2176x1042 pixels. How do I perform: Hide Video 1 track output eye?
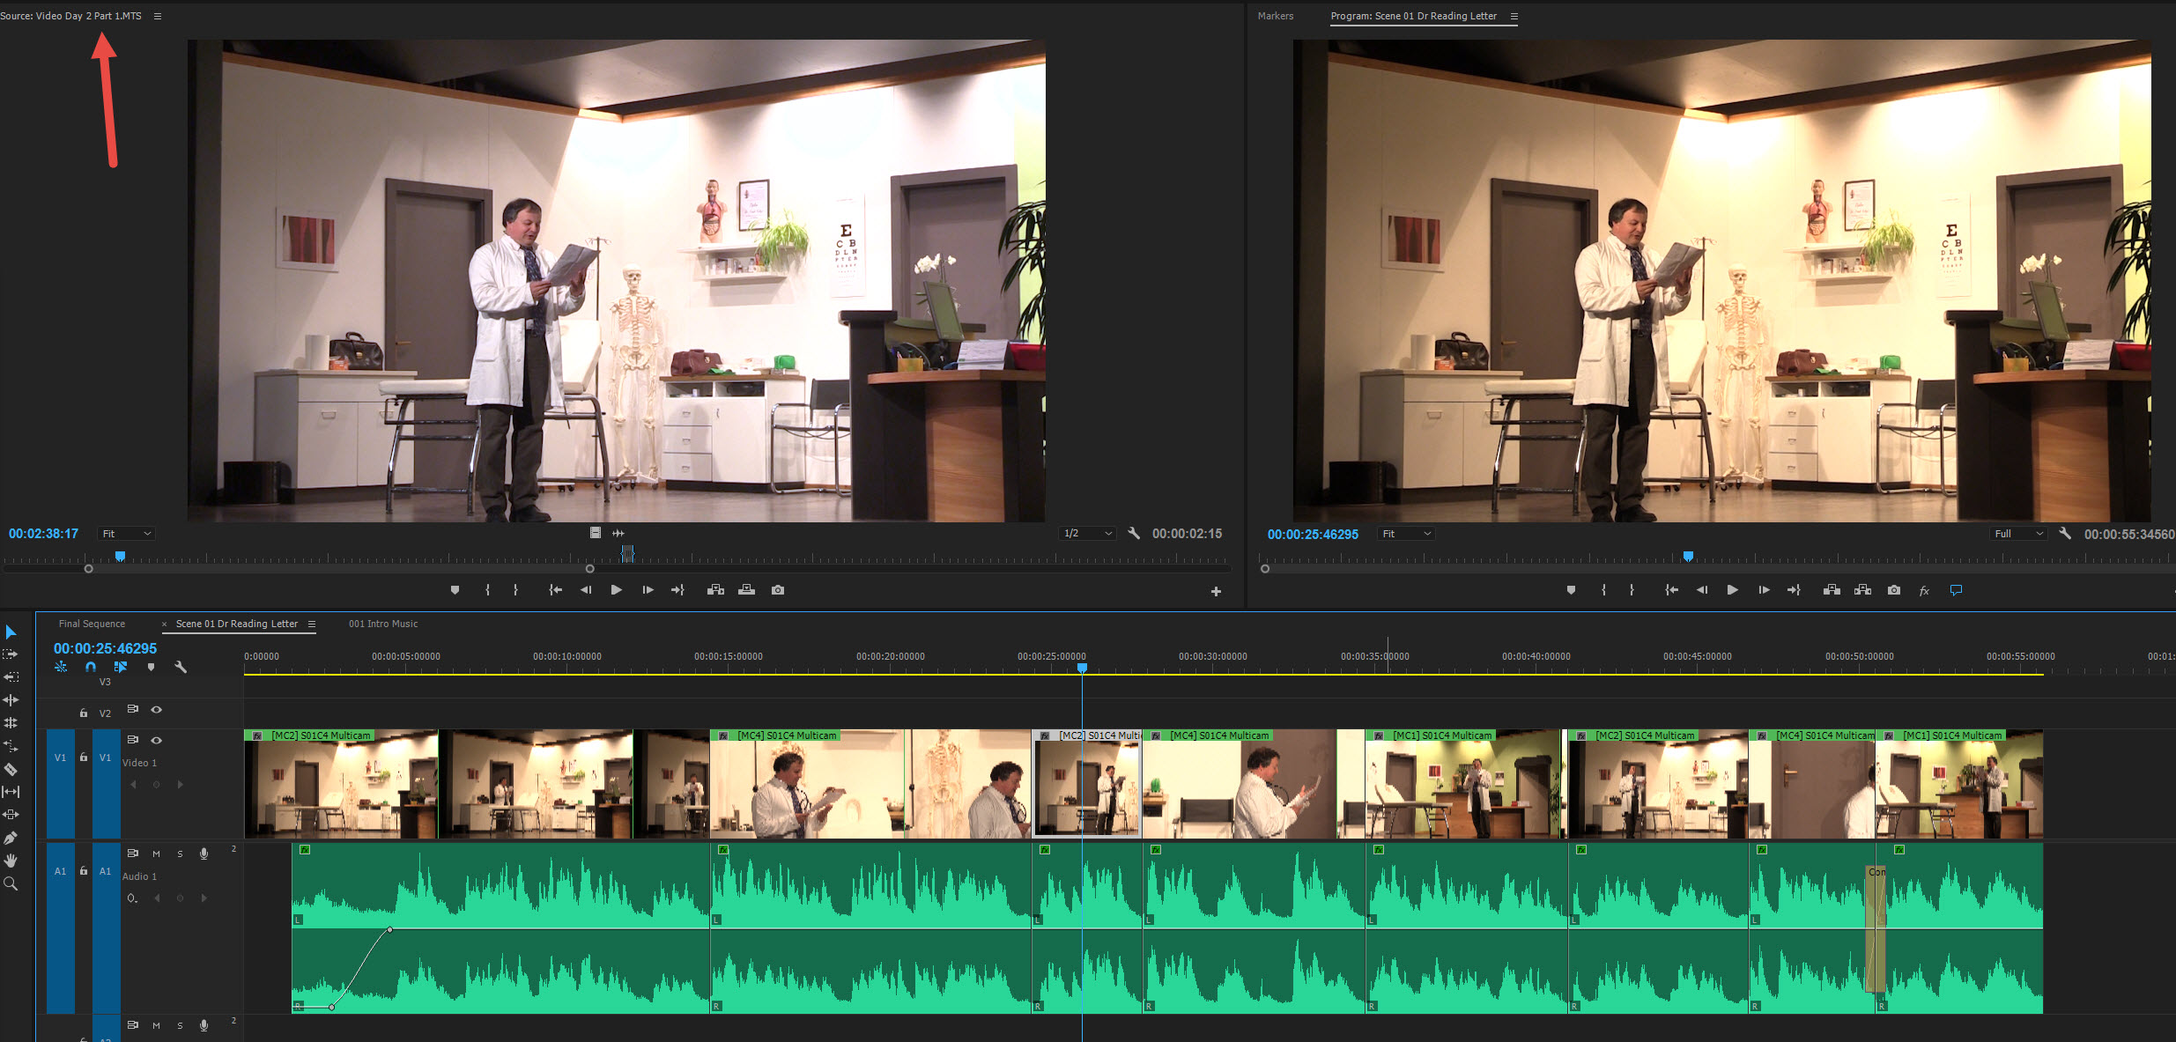click(x=157, y=740)
